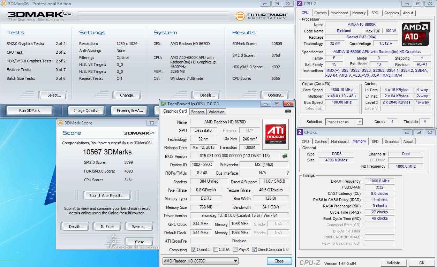The image size is (437, 267).
Task: Click the 10567 3DMarks score text
Action: tap(107, 152)
